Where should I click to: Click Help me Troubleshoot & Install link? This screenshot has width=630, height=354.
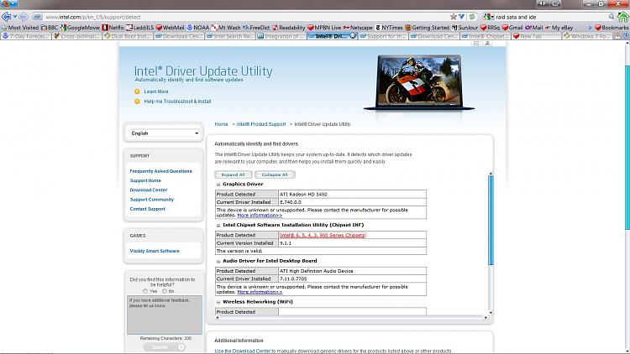[x=177, y=102]
